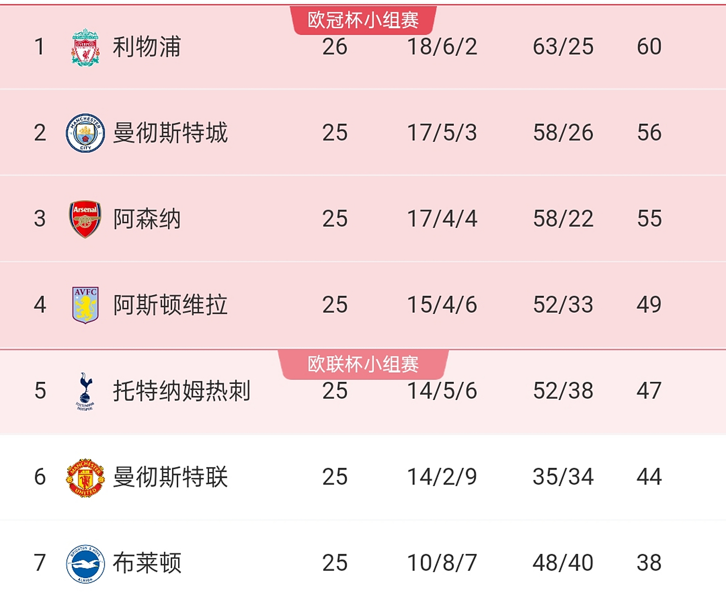The width and height of the screenshot is (726, 601).
Task: Select the 阿斯顿维拉 team name
Action: (x=170, y=305)
